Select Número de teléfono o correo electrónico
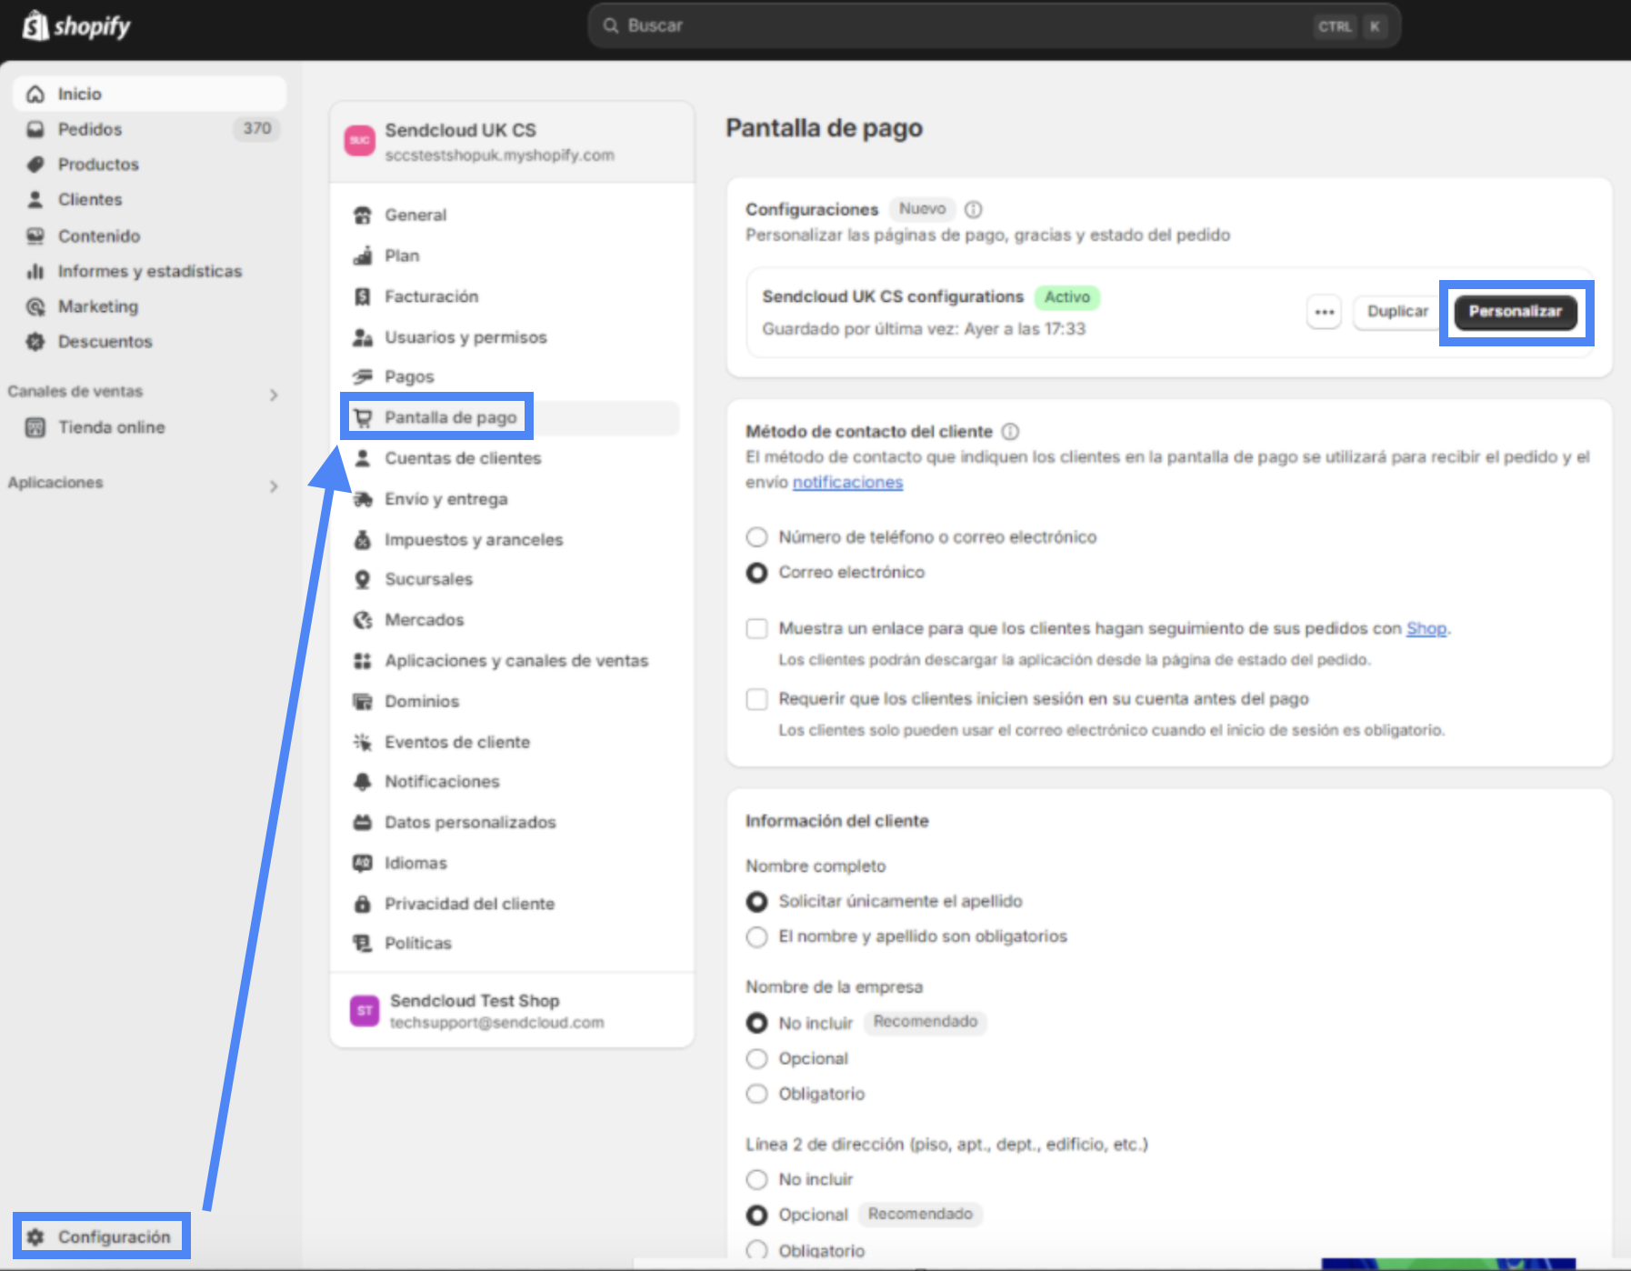Screen dimensions: 1631x1271 point(756,537)
